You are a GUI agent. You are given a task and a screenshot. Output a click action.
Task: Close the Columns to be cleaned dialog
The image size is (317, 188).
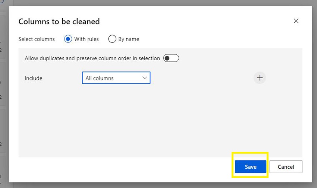296,21
